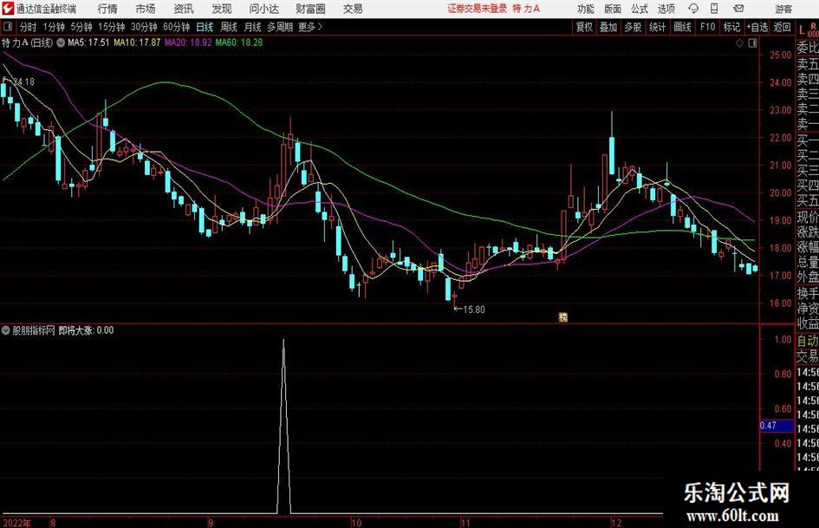Open the 财富圈 menu
Image resolution: width=819 pixels, height=528 pixels.
(310, 9)
